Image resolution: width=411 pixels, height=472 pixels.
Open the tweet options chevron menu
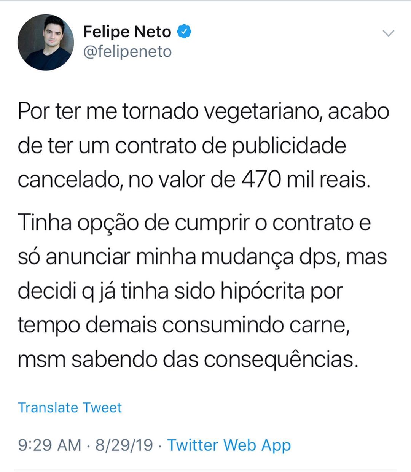click(388, 33)
